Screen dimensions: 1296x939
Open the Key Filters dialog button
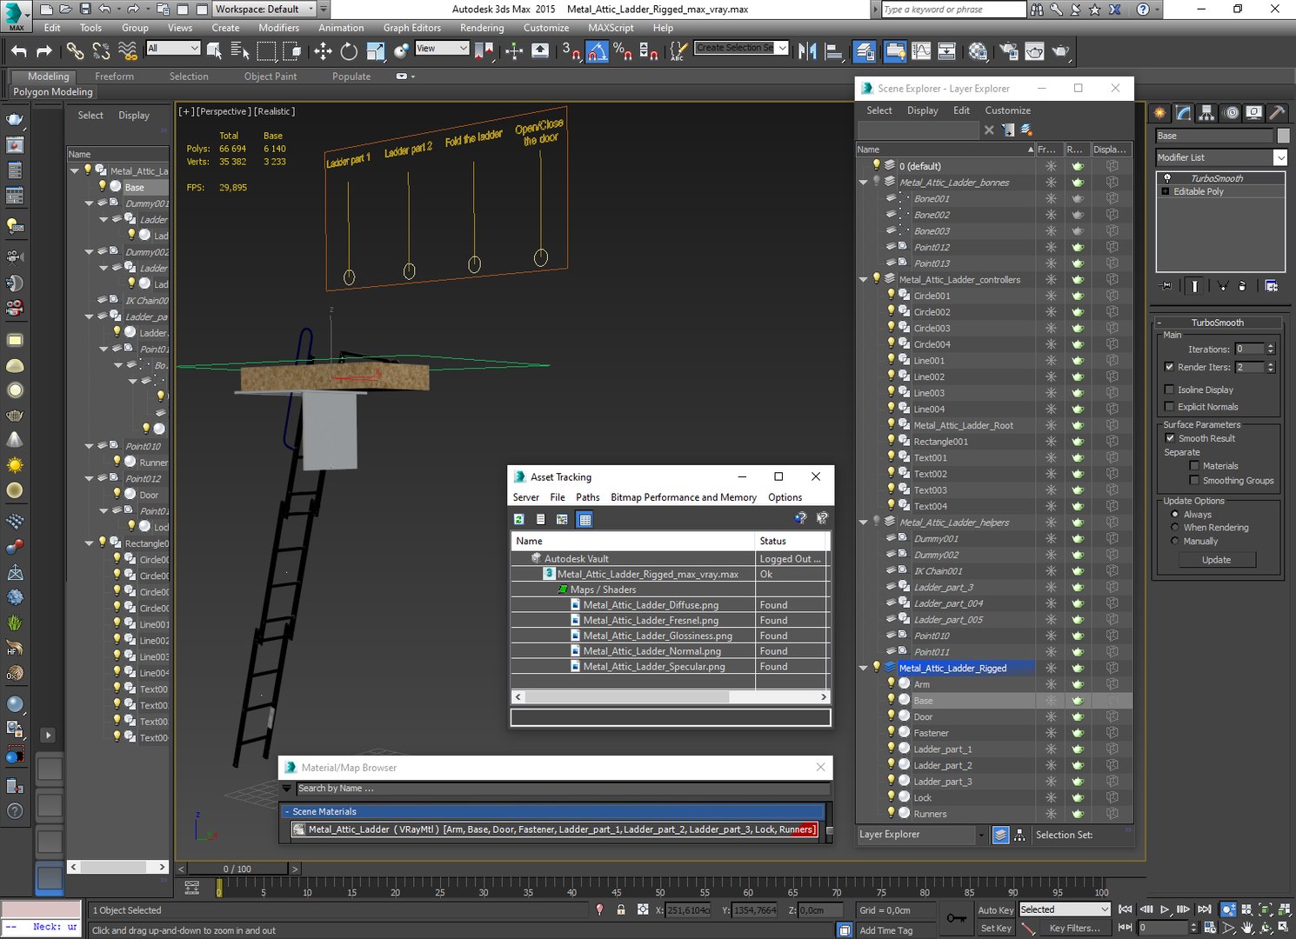(x=1074, y=929)
